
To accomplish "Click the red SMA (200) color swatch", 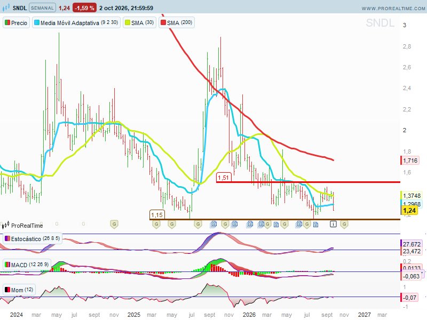I will 163,22.
